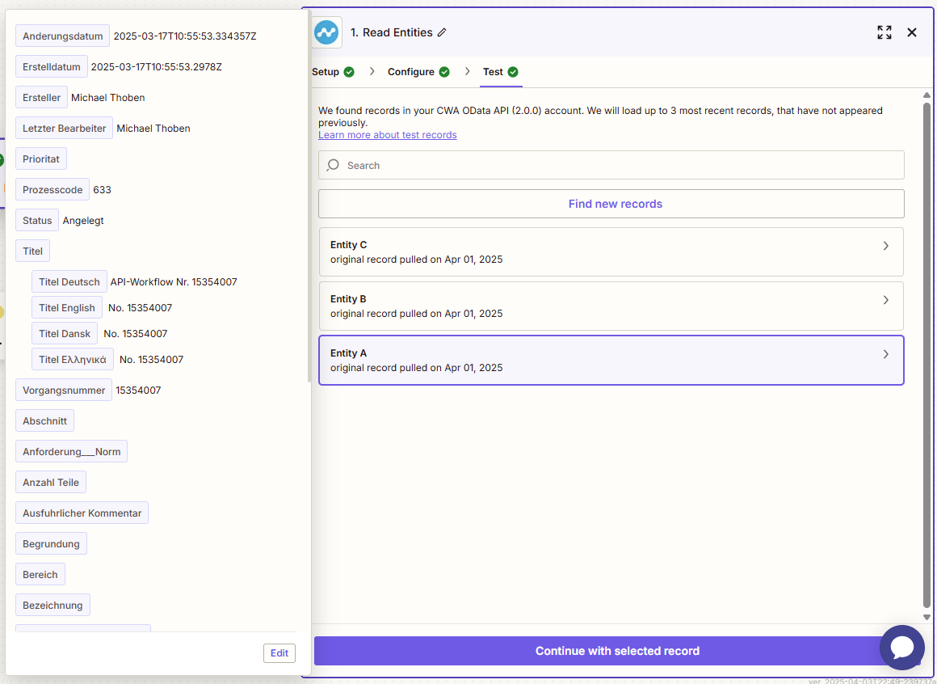This screenshot has width=937, height=684.
Task: Open Learn more about test records link
Action: (388, 135)
